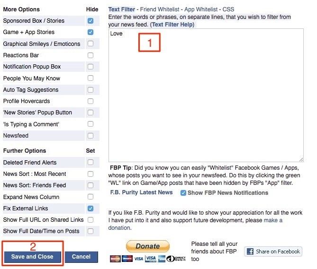Open F.B. Purity Latest News link
The height and width of the screenshot is (269, 317).
tap(141, 192)
